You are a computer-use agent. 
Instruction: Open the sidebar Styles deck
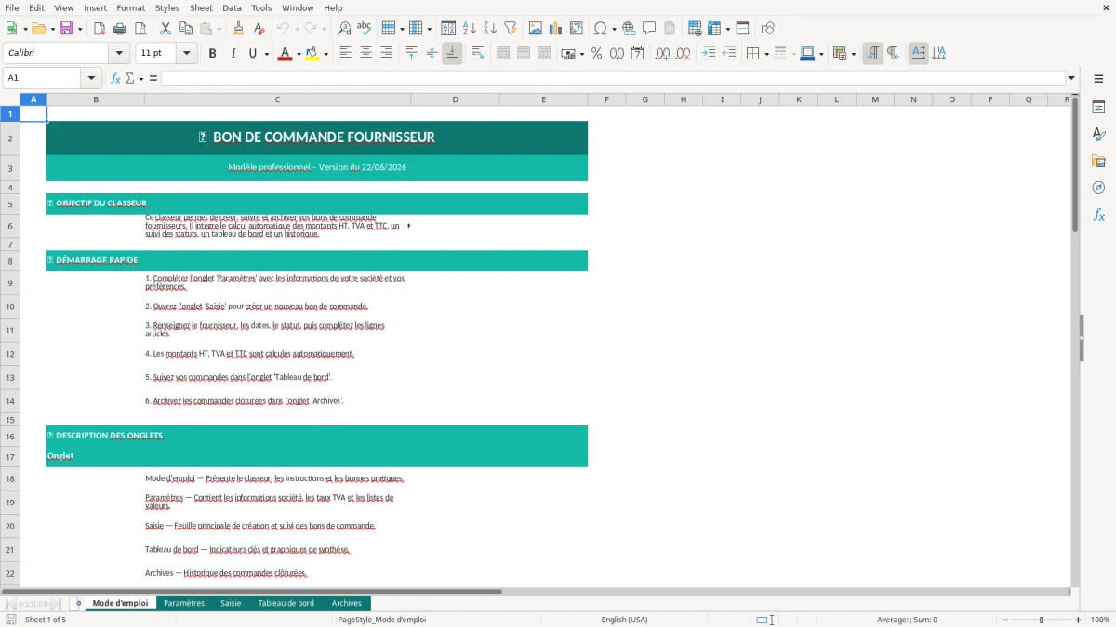coord(1098,135)
